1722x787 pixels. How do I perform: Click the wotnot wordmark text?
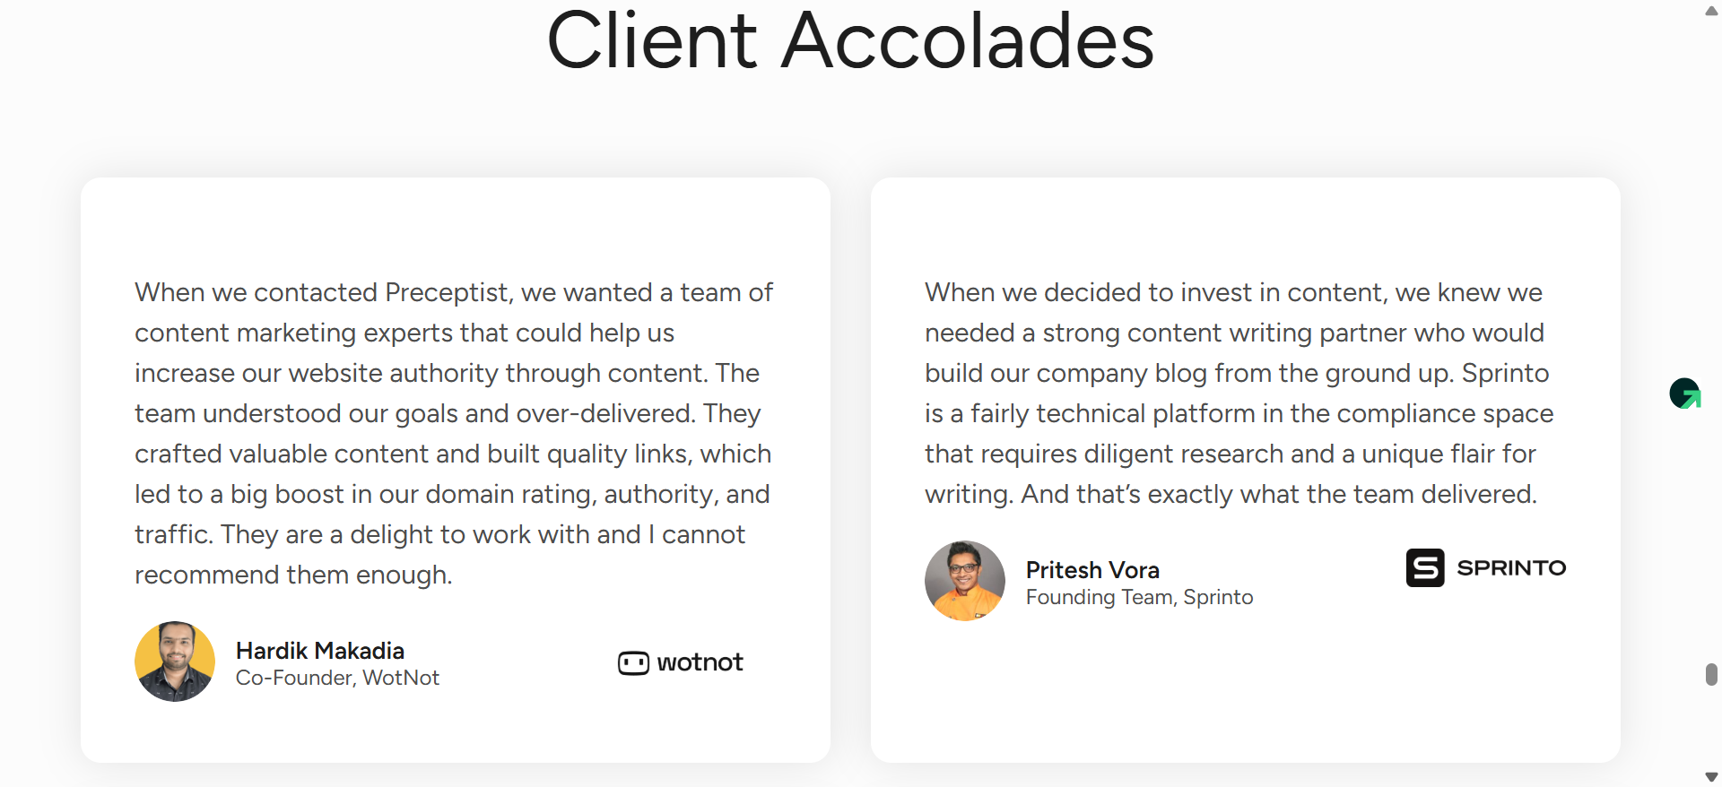(x=700, y=662)
